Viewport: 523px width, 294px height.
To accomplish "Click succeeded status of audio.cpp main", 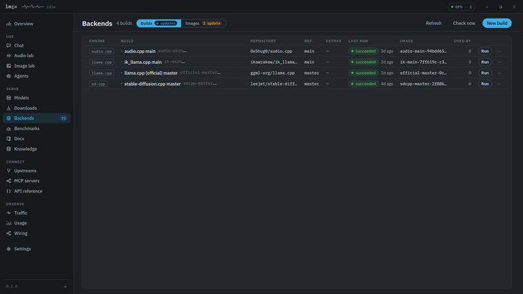I will 363,52.
